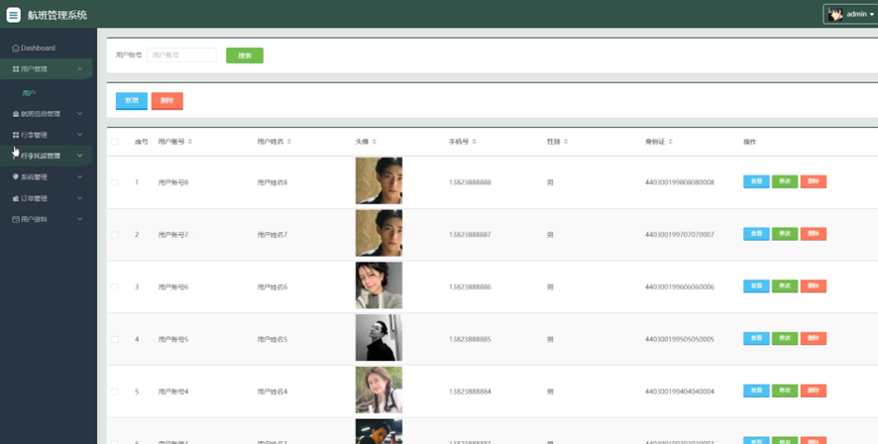Click phone number 13823888888

point(470,182)
